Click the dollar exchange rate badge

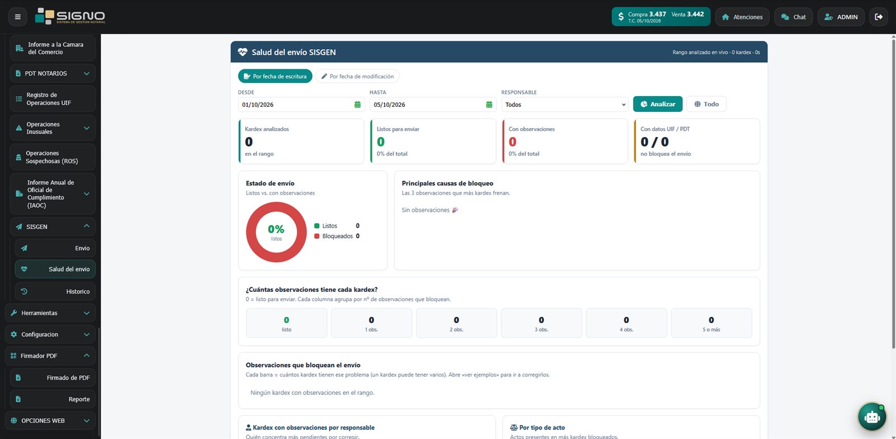tap(661, 17)
